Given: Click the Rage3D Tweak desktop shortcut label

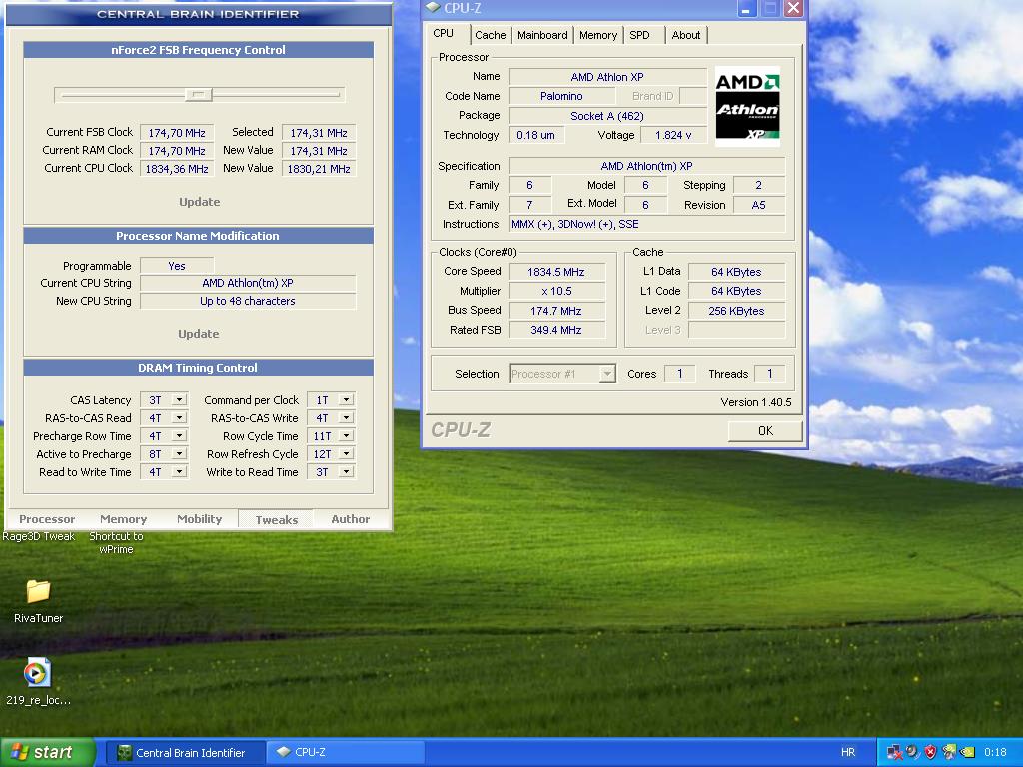Looking at the screenshot, I should tap(39, 536).
